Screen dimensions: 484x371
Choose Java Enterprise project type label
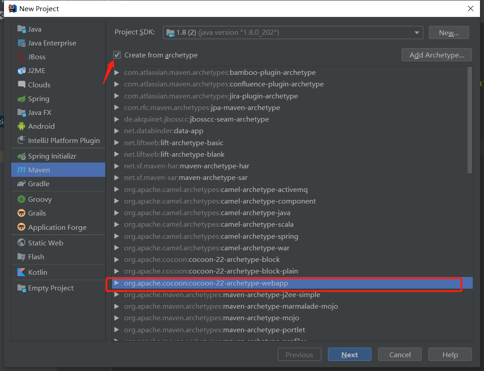[52, 43]
